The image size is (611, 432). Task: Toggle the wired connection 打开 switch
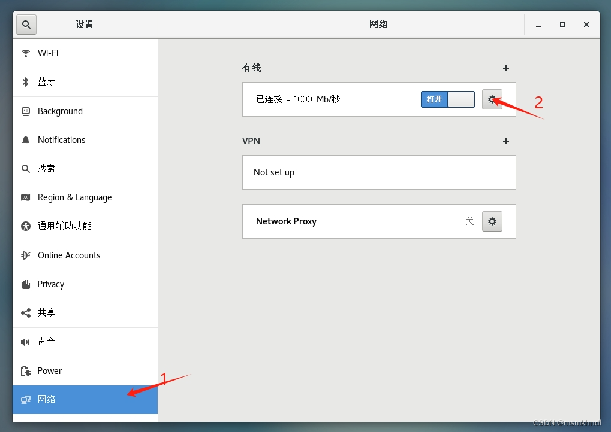[448, 99]
